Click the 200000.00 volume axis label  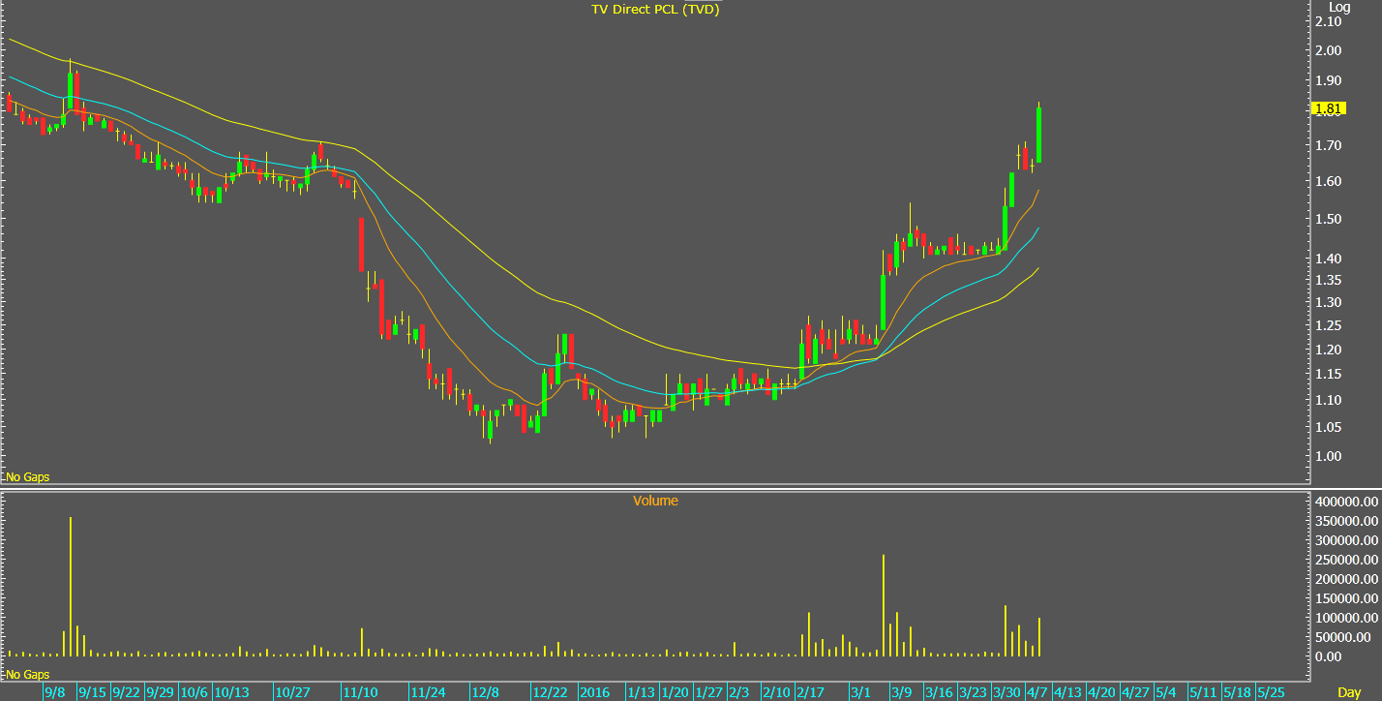[1345, 579]
